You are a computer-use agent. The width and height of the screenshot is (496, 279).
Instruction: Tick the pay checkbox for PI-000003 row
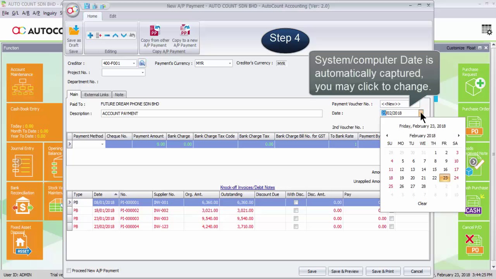392,219
